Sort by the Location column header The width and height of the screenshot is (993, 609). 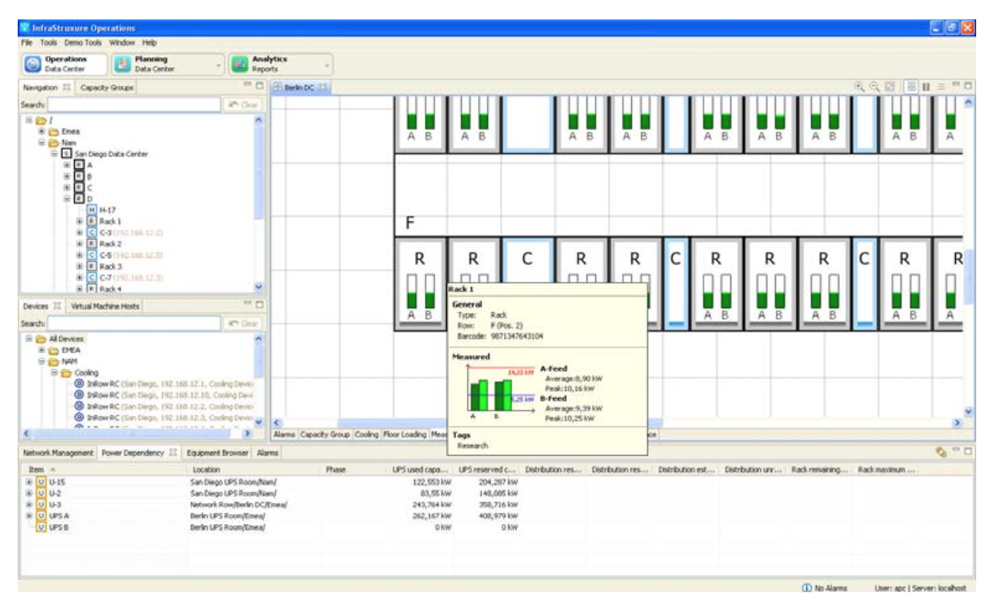(206, 469)
